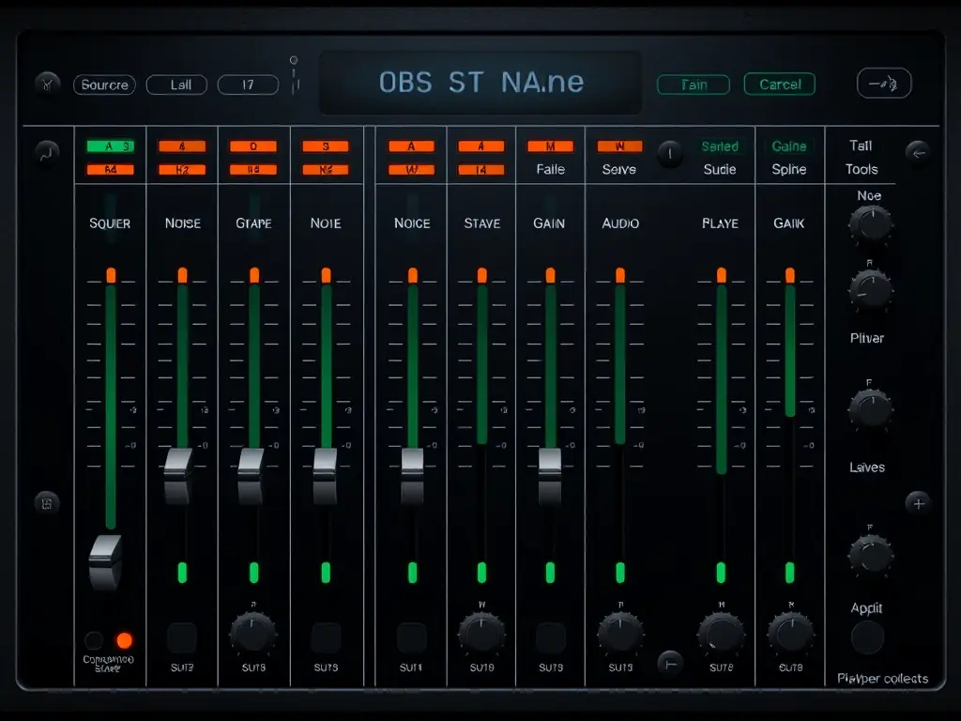The height and width of the screenshot is (721, 961).
Task: Click the square button under NOICE channel
Action: coord(411,638)
